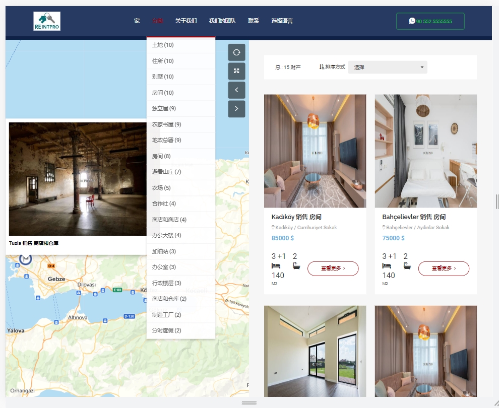Open the Bahçelievler 销售 房间 listing title
This screenshot has width=499, height=408.
(x=414, y=217)
